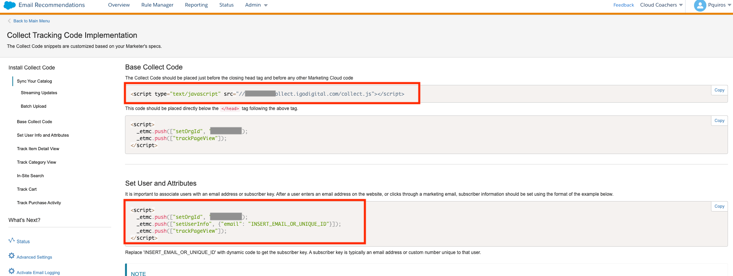Open the Status tab in top navigation

226,5
